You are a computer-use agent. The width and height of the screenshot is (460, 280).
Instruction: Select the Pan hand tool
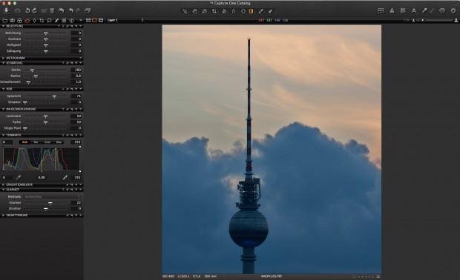point(195,11)
